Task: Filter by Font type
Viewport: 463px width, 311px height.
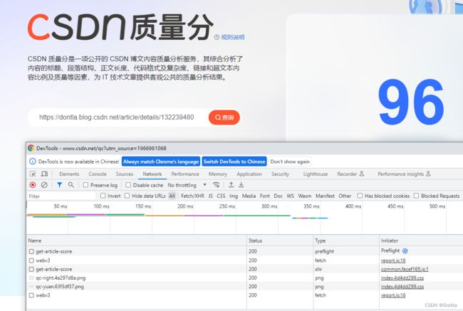Action: coord(265,196)
